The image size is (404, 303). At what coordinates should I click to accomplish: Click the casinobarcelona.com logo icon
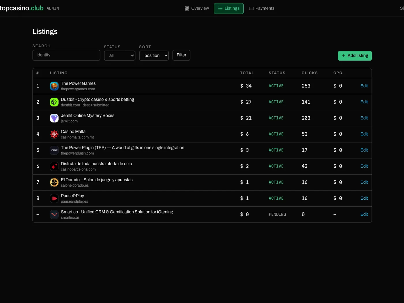(54, 166)
